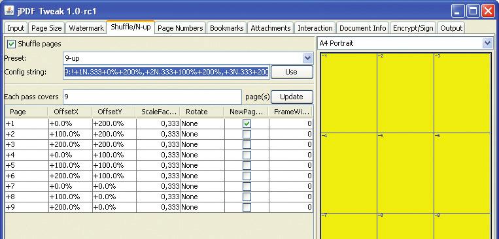The height and width of the screenshot is (239, 499).
Task: Check NewPage checkbox for row +6
Action: pos(247,176)
